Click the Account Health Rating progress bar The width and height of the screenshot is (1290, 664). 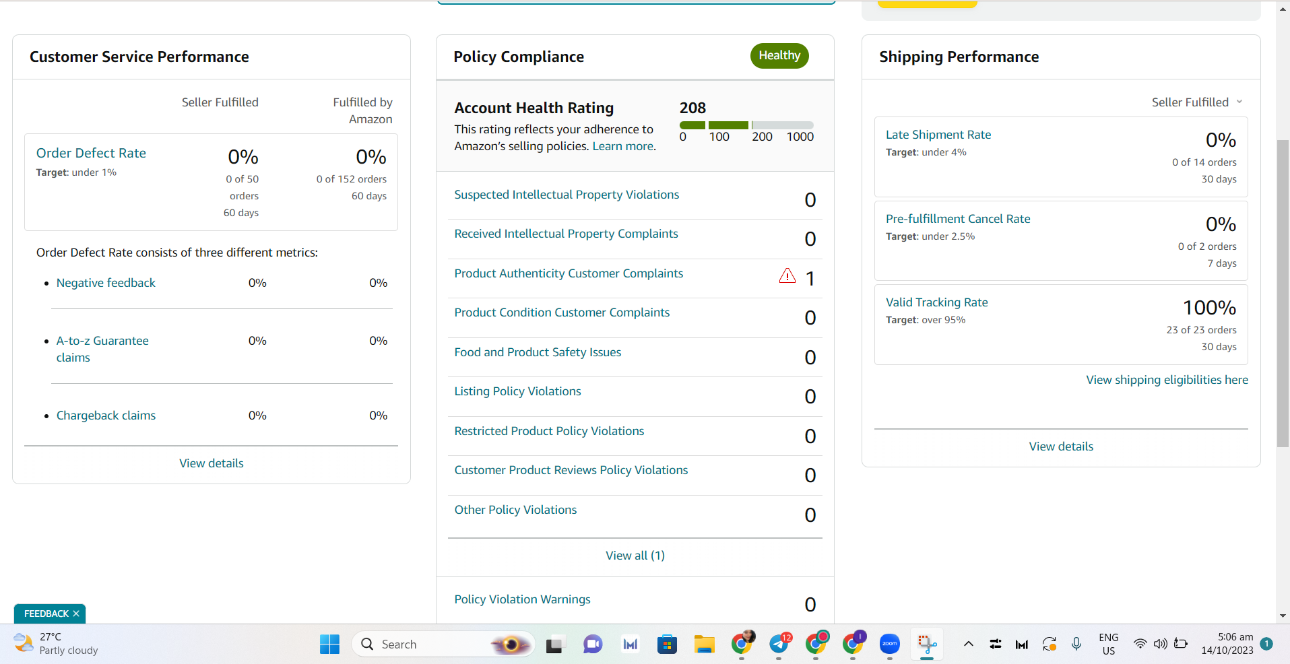pos(746,125)
